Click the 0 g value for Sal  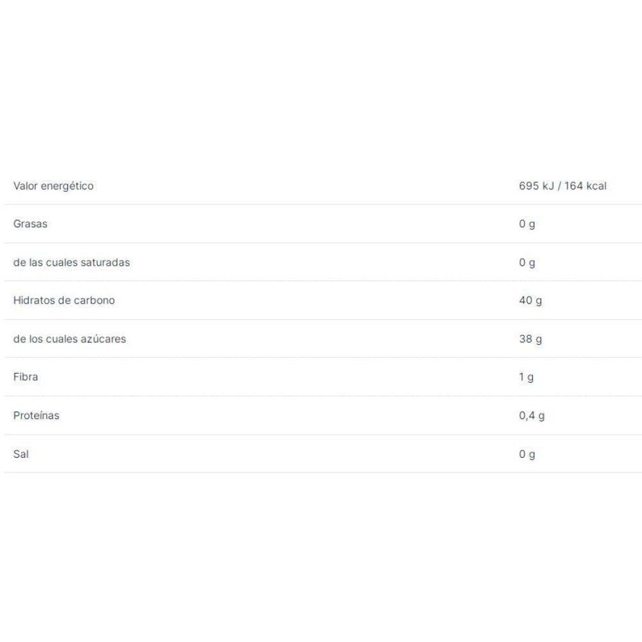[526, 454]
